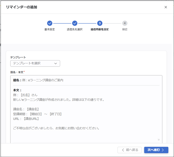Image resolution: width=174 pixels, height=157 pixels.
Task: Click the 送信先を選択 step label
Action: (75, 30)
